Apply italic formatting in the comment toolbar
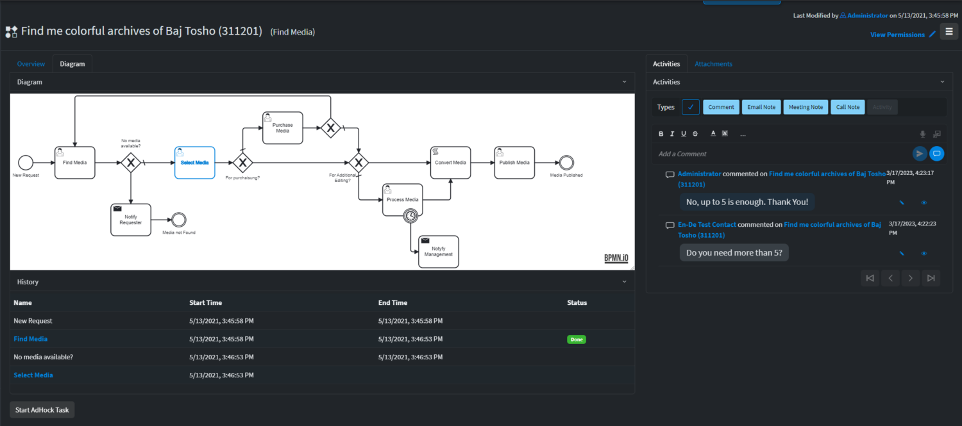The image size is (962, 426). tap(672, 133)
